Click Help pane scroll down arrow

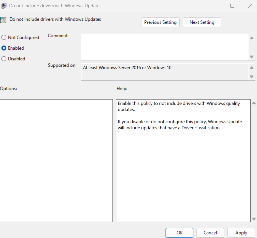point(254,219)
